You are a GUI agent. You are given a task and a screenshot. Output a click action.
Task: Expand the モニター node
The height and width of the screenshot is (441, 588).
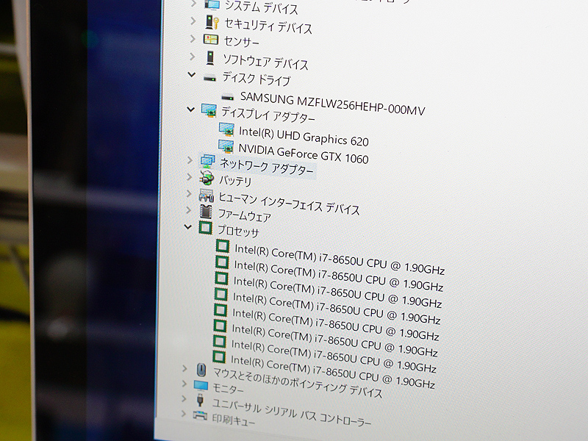(x=184, y=384)
